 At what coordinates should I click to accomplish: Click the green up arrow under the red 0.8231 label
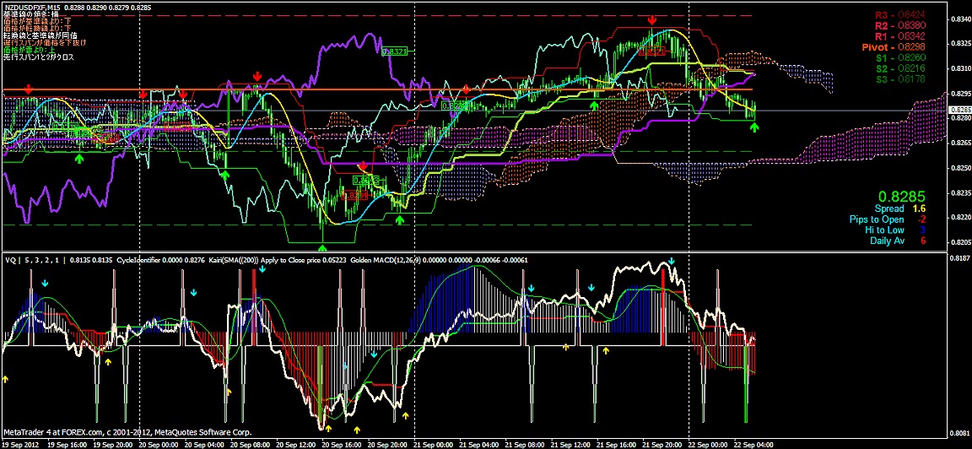(x=401, y=219)
